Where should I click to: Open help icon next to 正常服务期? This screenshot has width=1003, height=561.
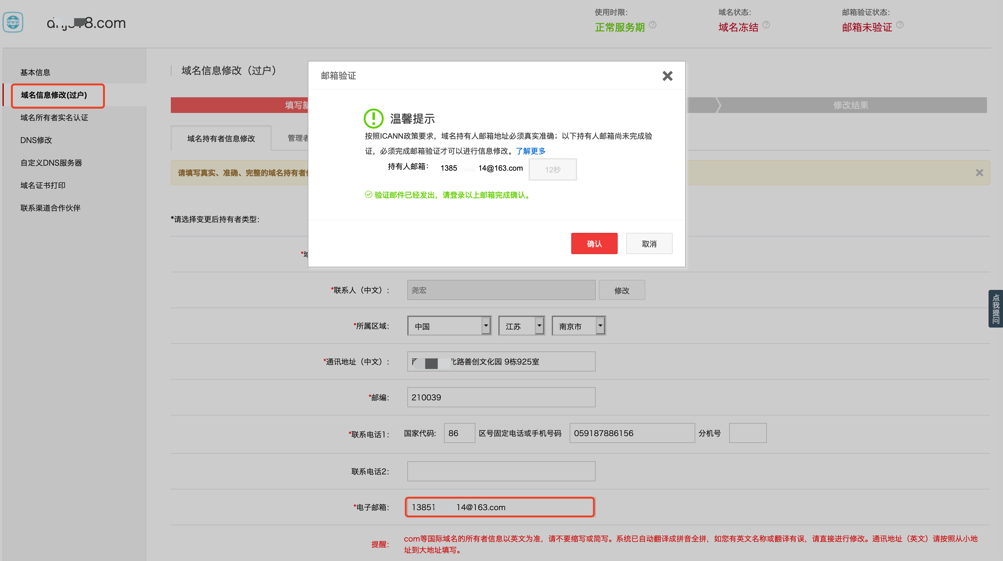(x=653, y=25)
